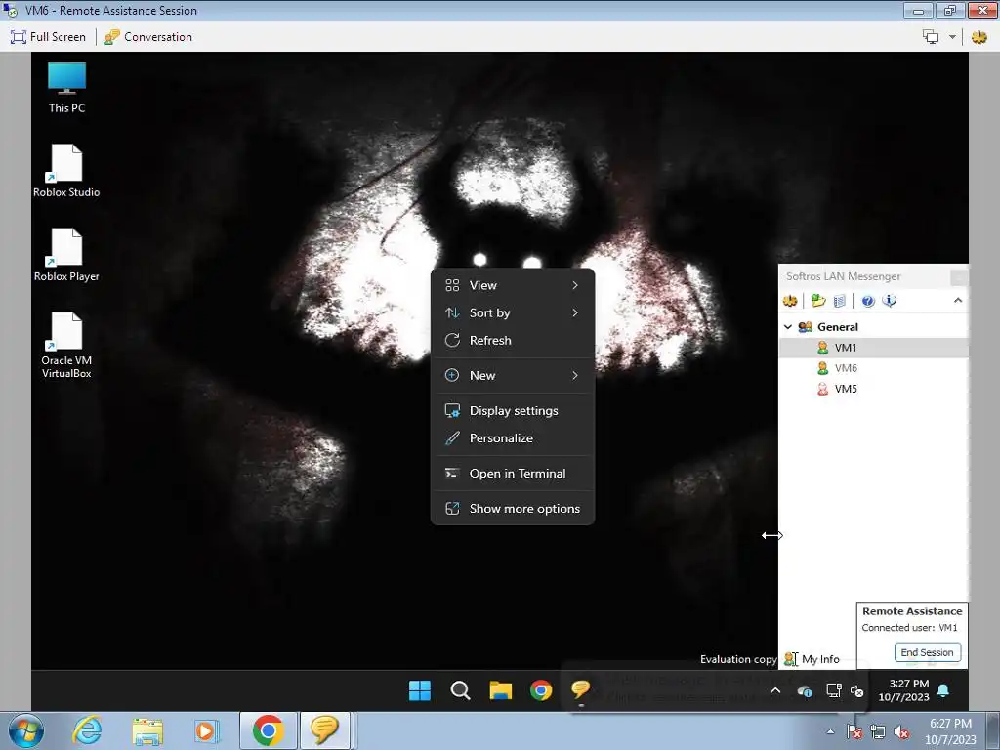1000x750 pixels.
Task: Choose Show more options
Action: tap(513, 508)
